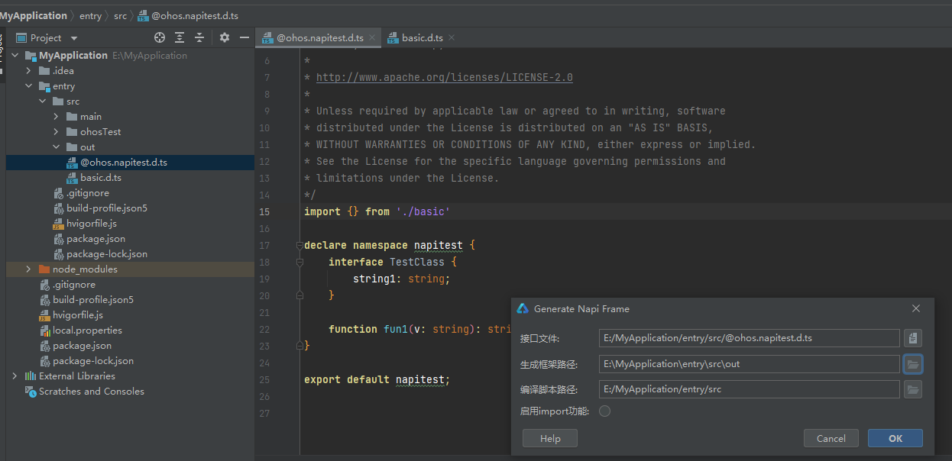Switch to basic.d.ts editor tab
This screenshot has height=461, width=952.
[422, 38]
